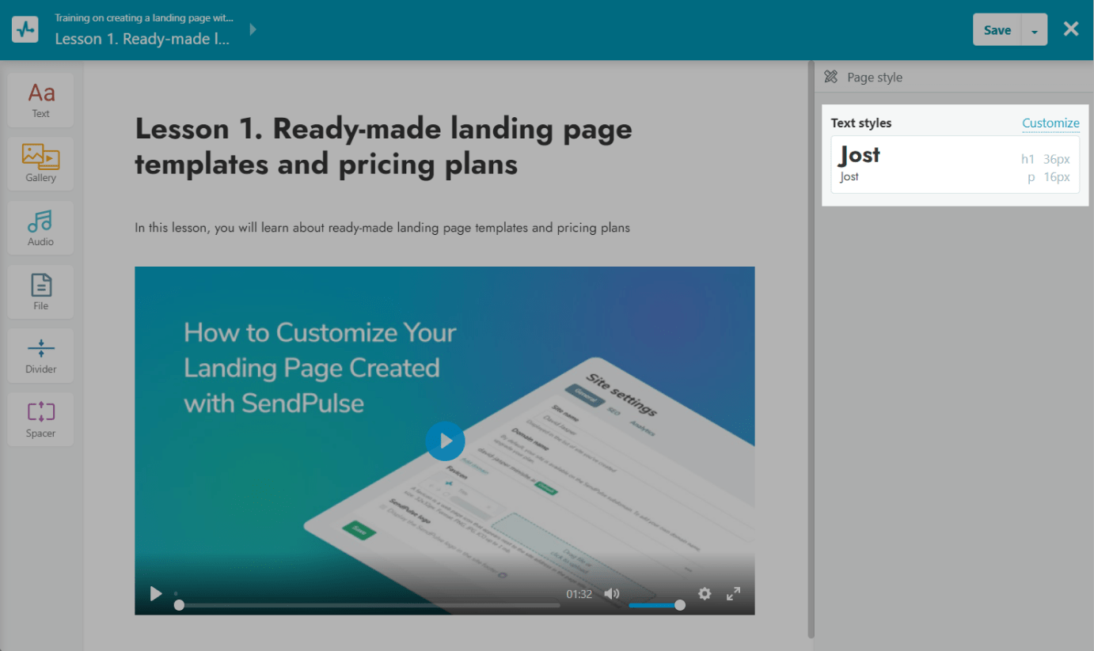Screen dimensions: 1094x651
Task: Insert a Divider element
Action: [x=40, y=355]
